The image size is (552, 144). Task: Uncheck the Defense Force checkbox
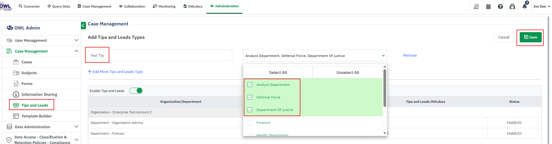250,97
